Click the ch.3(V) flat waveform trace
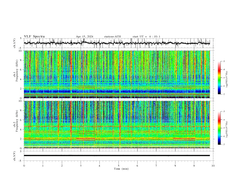The height and width of the screenshot is (186, 240). click(x=117, y=156)
